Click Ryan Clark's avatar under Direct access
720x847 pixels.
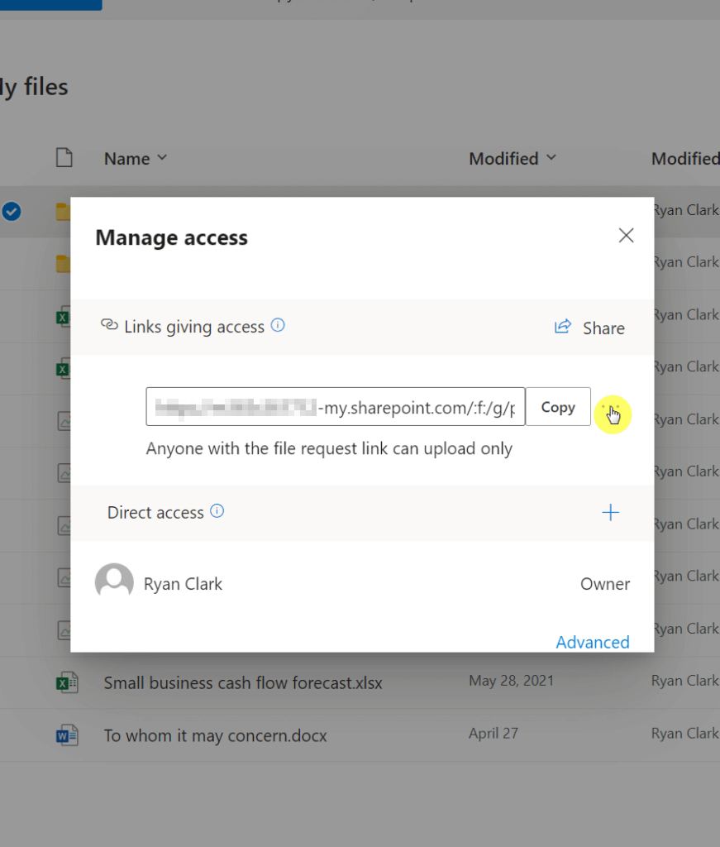coord(114,582)
